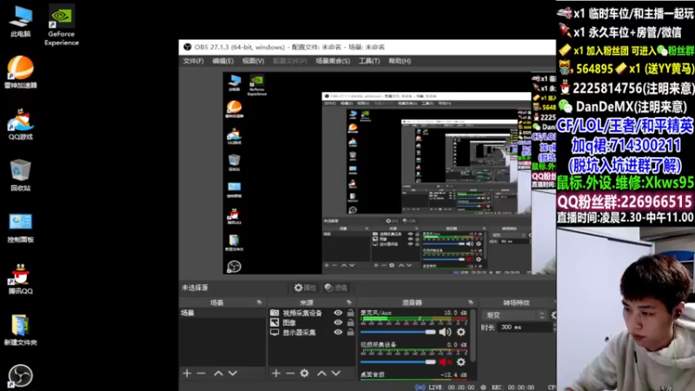Remove the selected source with minus button
Image resolution: width=695 pixels, height=391 pixels.
click(290, 374)
